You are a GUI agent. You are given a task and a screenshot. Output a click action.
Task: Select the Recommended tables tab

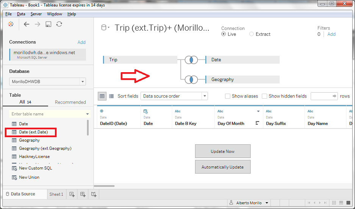pos(70,102)
